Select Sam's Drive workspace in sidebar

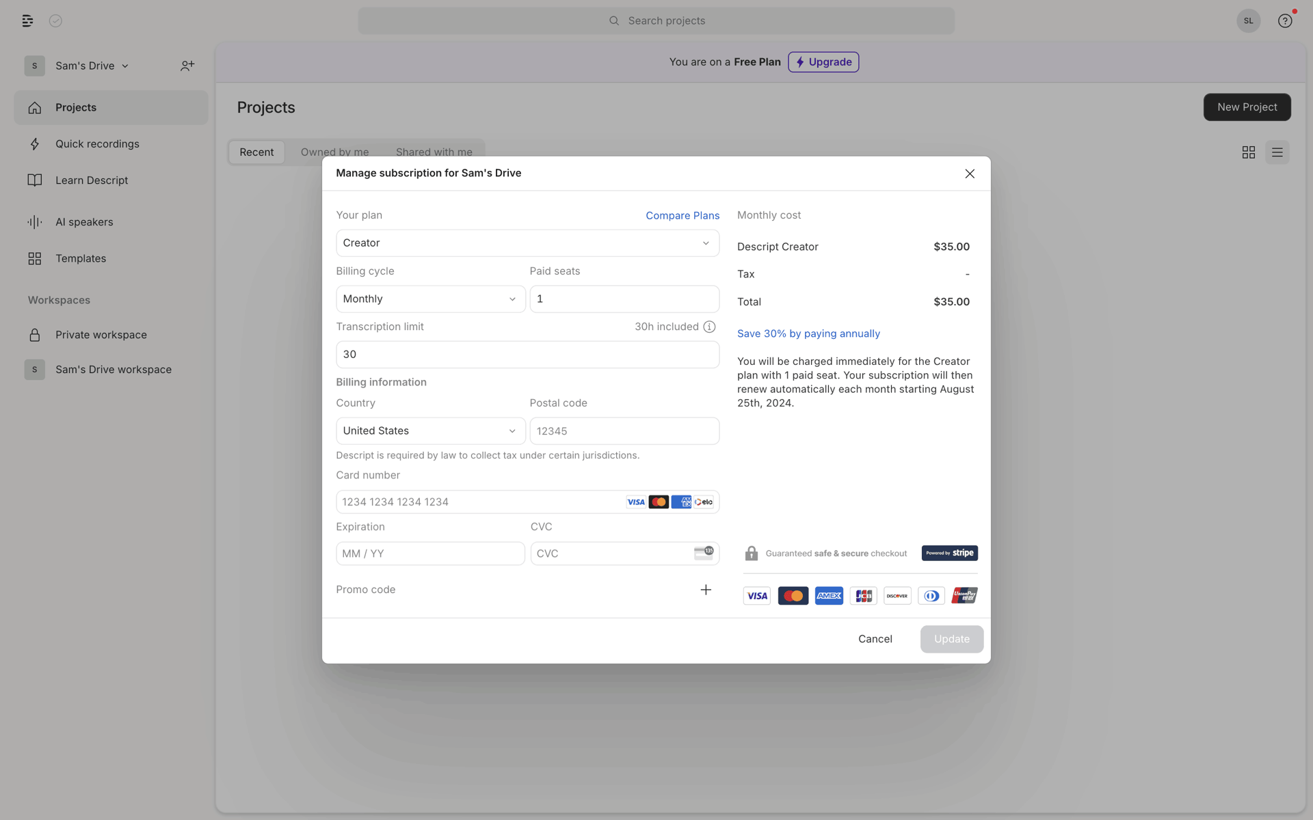pos(111,370)
